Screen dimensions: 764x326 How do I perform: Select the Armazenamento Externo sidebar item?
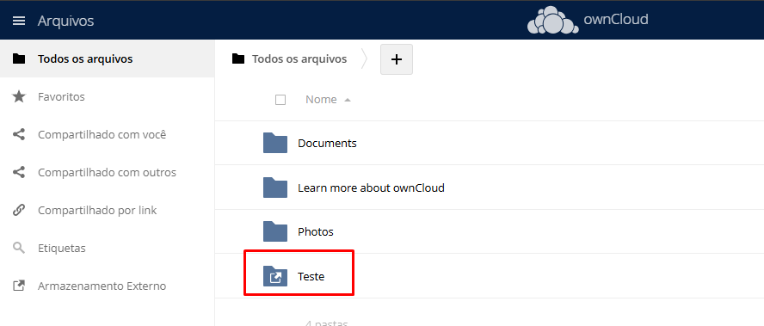point(108,286)
